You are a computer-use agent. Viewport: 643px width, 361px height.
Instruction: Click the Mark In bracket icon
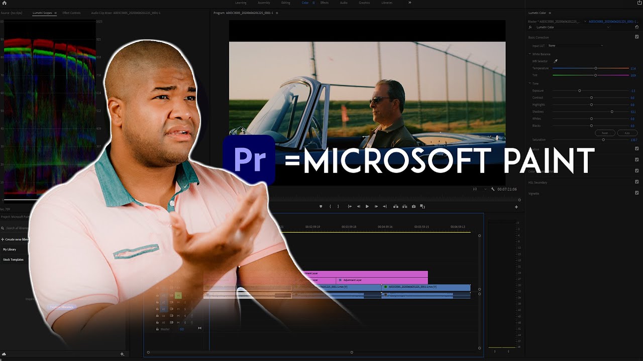330,207
